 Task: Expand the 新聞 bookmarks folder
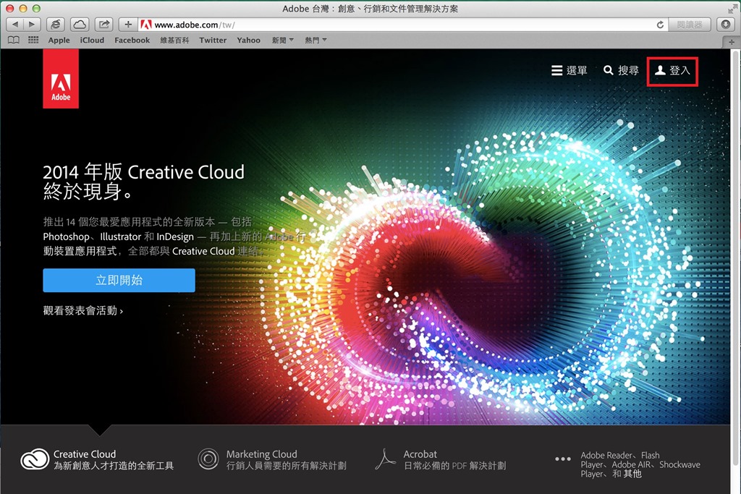283,41
